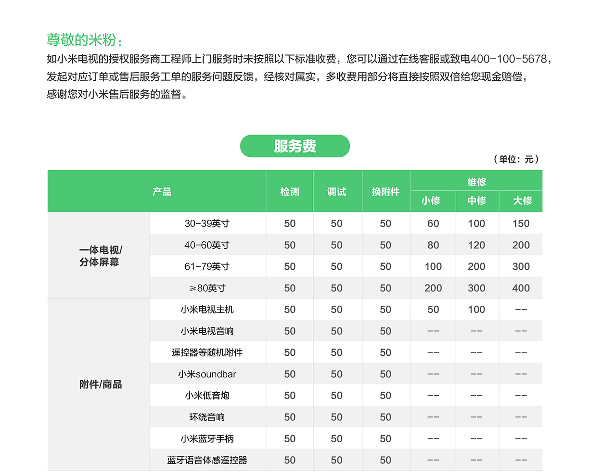Click the 换附件 fee for 小米蓝牙手柄
The image size is (590, 475).
click(385, 438)
